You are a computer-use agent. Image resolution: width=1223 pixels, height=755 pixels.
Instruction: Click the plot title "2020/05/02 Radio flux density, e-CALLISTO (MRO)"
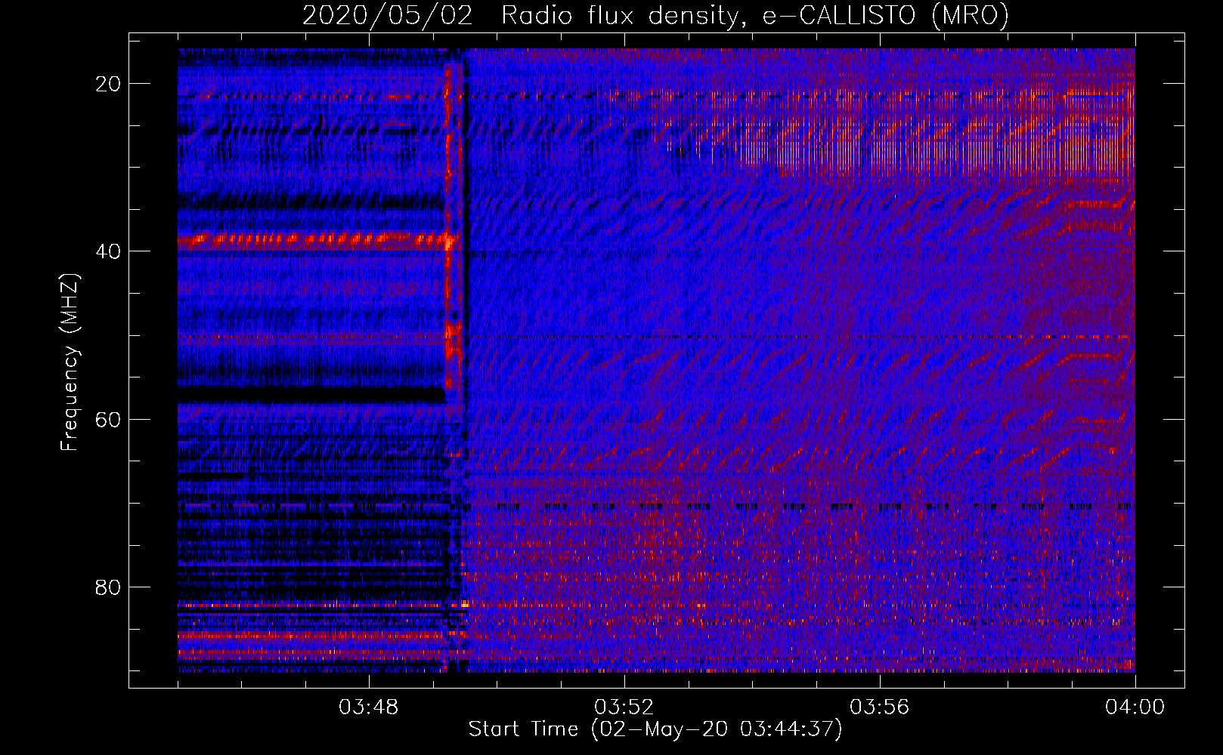tap(655, 15)
